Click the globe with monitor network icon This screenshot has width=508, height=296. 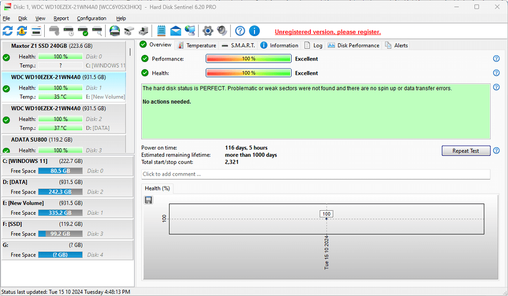point(190,31)
